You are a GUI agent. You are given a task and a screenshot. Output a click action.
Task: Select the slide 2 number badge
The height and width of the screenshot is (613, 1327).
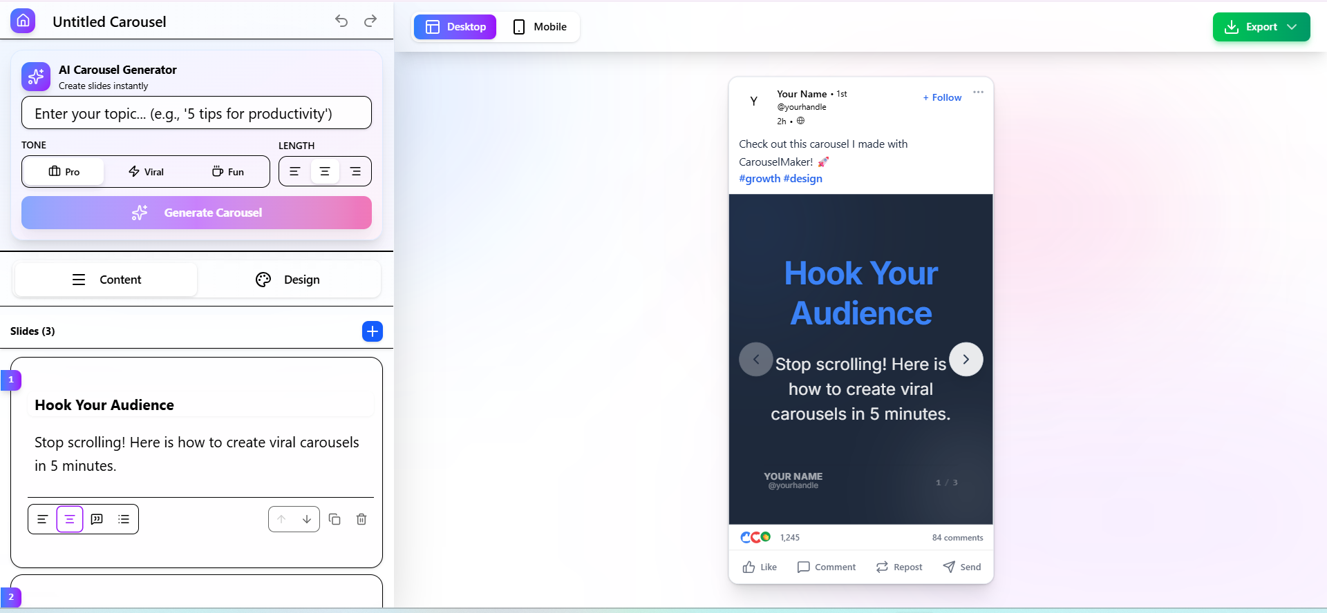point(11,597)
